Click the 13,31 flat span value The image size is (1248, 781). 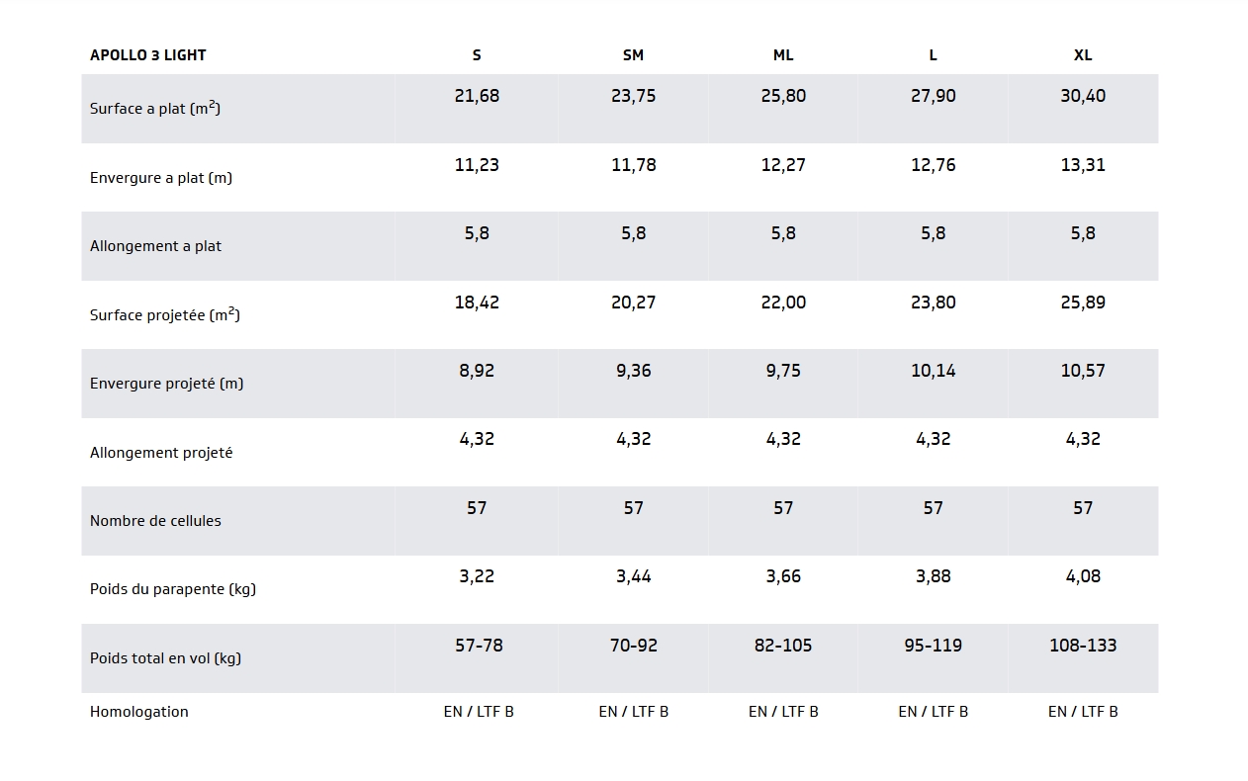click(x=1083, y=165)
